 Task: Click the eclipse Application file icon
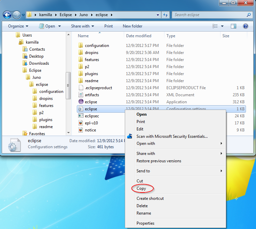81,102
